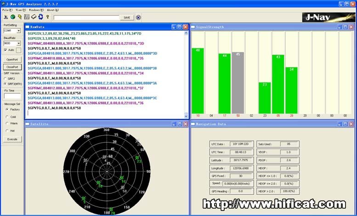The image size is (357, 216).
Task: Open the PortSetting COM1 dropdown
Action: (x=18, y=31)
